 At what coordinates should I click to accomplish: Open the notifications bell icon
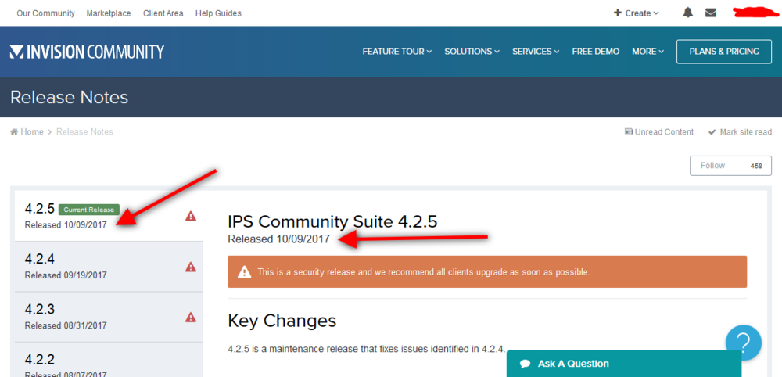[687, 13]
